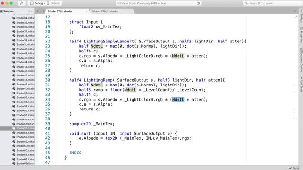Click 'inout' keyword on line 41
Screen dimensions: 303x170
[125, 133]
